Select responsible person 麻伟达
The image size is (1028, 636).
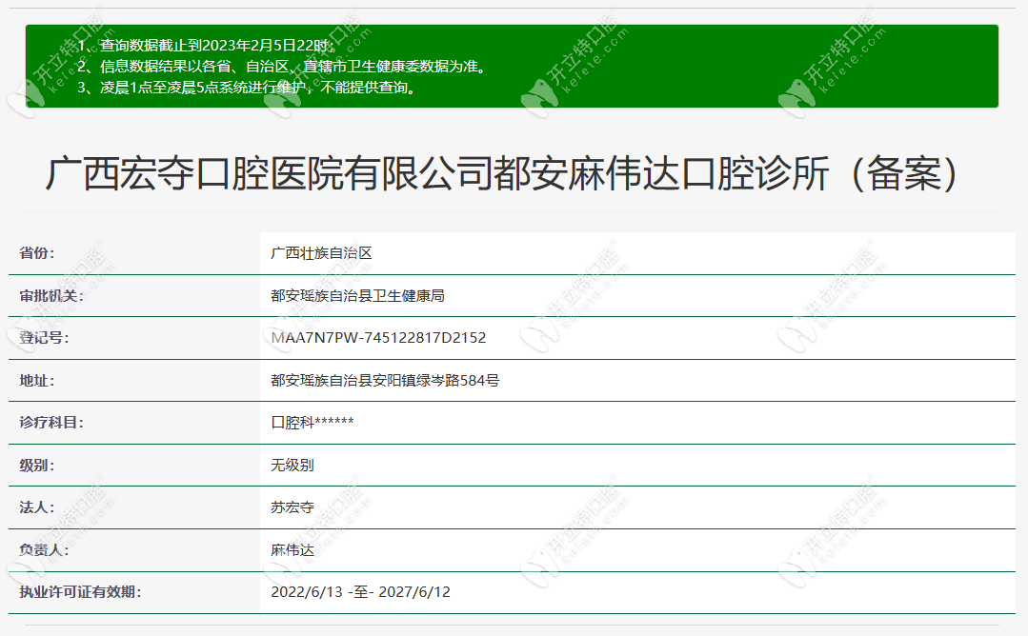pyautogui.click(x=292, y=549)
